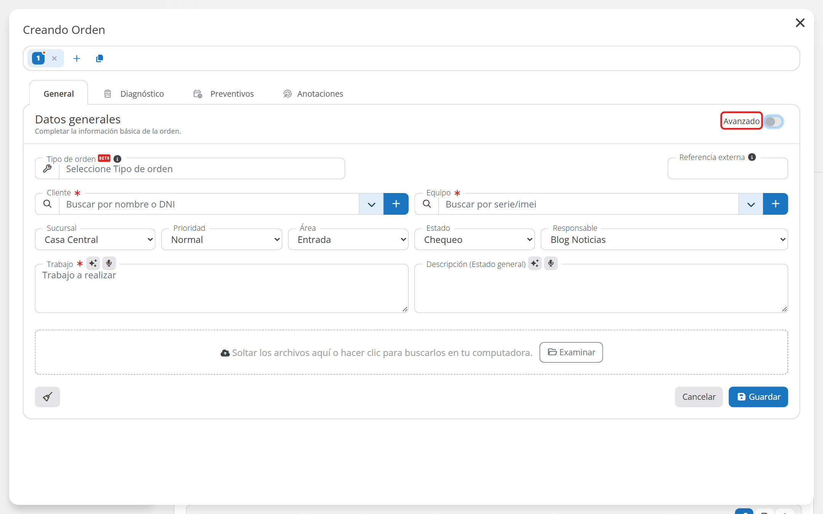Screen dimensions: 823x514
Task: Add a new Cliente with the plus button
Action: pos(396,204)
